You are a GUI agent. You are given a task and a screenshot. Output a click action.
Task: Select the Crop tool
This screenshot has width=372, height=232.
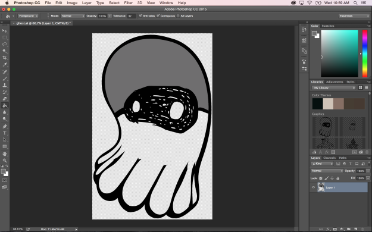5,58
